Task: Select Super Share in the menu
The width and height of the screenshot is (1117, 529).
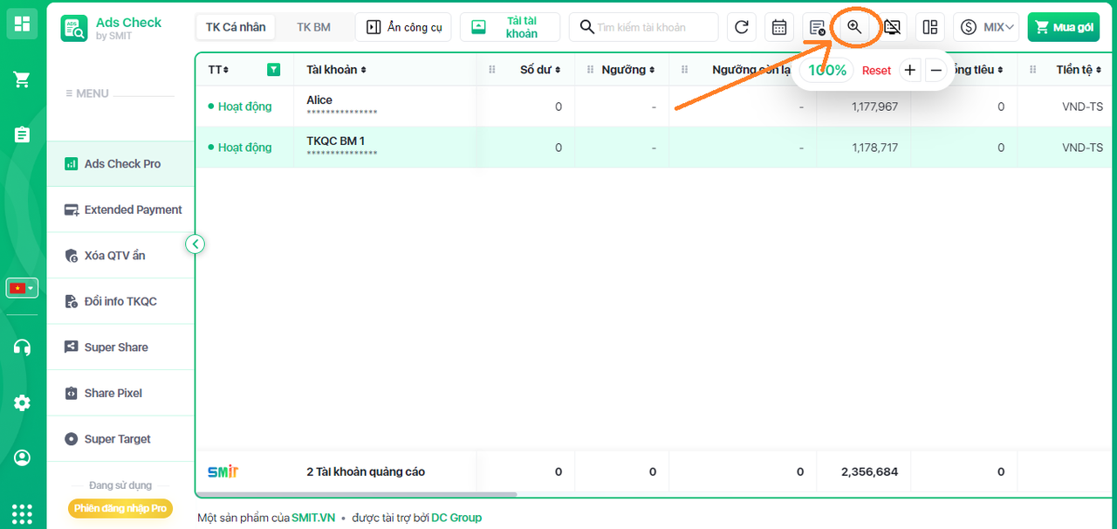Action: 116,347
